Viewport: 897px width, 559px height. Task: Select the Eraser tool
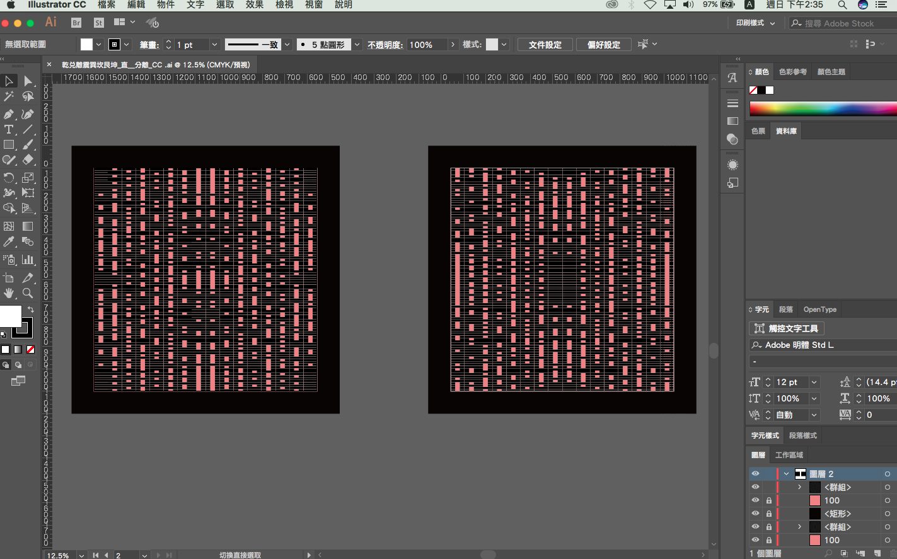click(x=28, y=160)
